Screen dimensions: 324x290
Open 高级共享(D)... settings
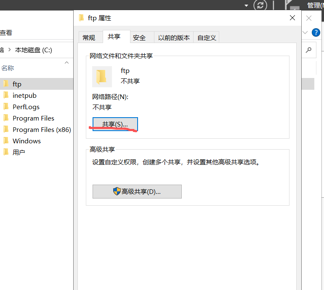tap(137, 191)
